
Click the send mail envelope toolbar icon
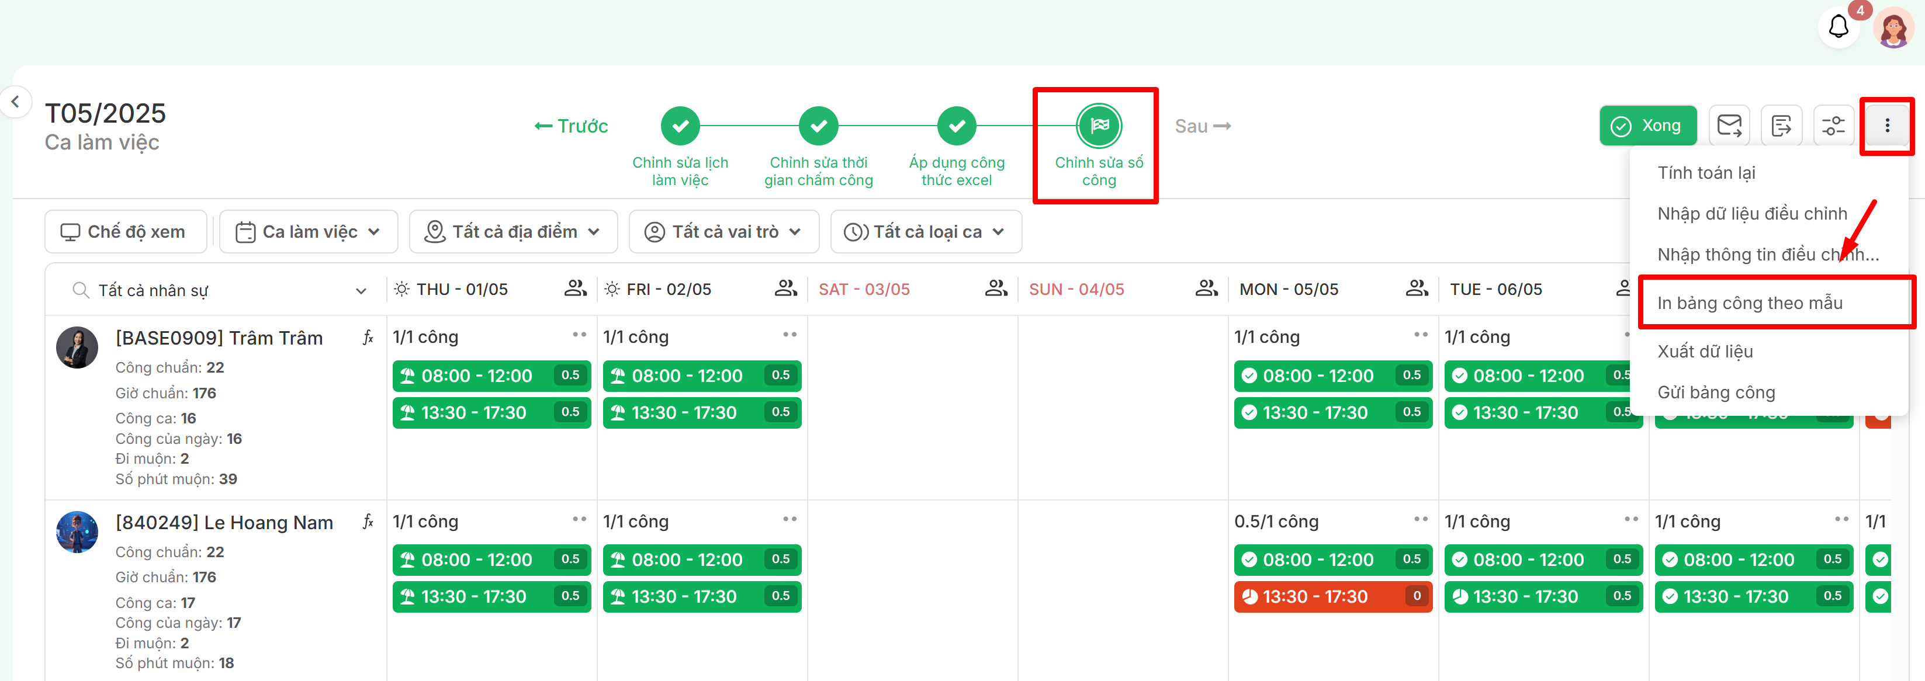click(x=1729, y=126)
